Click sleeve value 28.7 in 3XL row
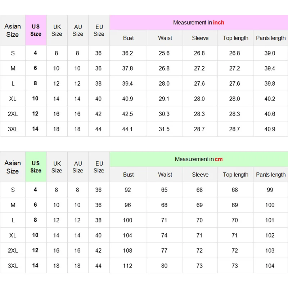The image size is (288, 288). coord(199,129)
